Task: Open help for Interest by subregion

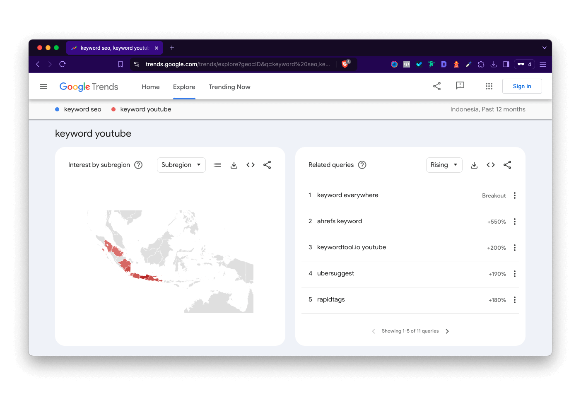Action: click(x=139, y=165)
